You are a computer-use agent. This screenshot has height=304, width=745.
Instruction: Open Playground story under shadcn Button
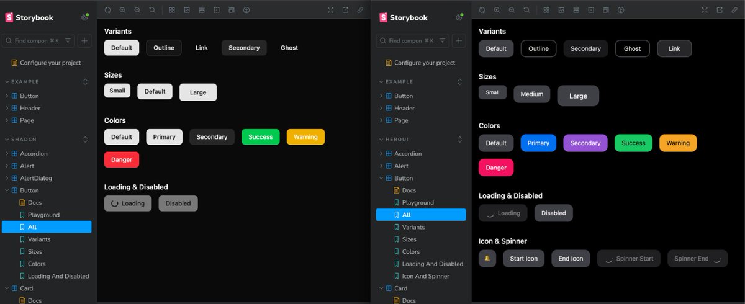click(x=43, y=215)
